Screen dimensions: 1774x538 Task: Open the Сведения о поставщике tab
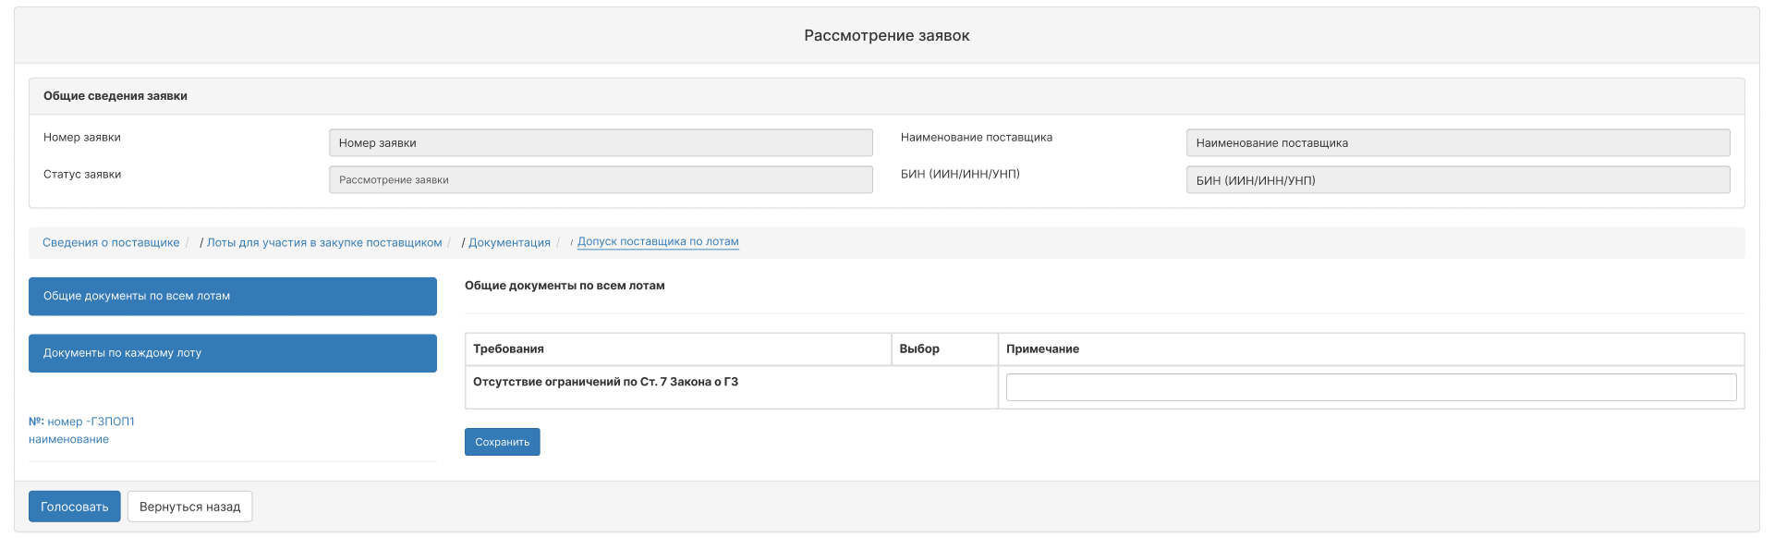(111, 242)
